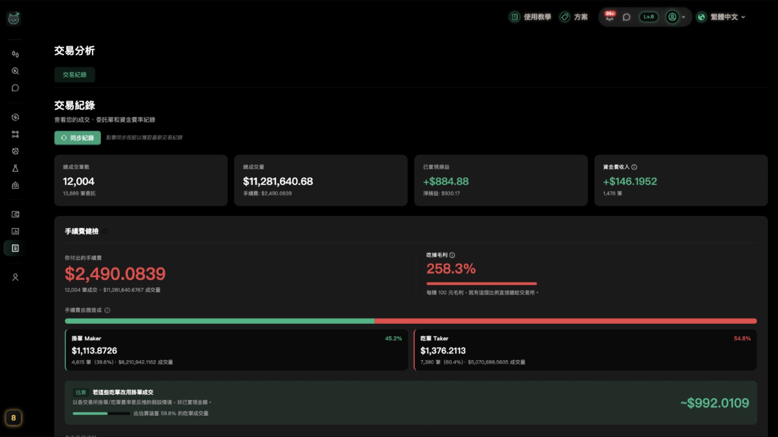
Task: Open the dollar-cycle sidebar icon
Action: (15, 117)
